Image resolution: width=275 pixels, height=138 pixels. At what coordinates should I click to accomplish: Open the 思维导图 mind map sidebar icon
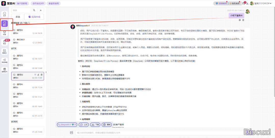coord(5,61)
